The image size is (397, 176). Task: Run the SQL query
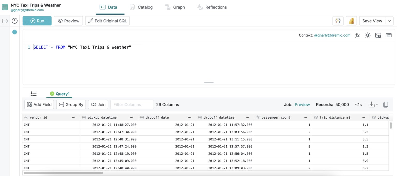[37, 21]
